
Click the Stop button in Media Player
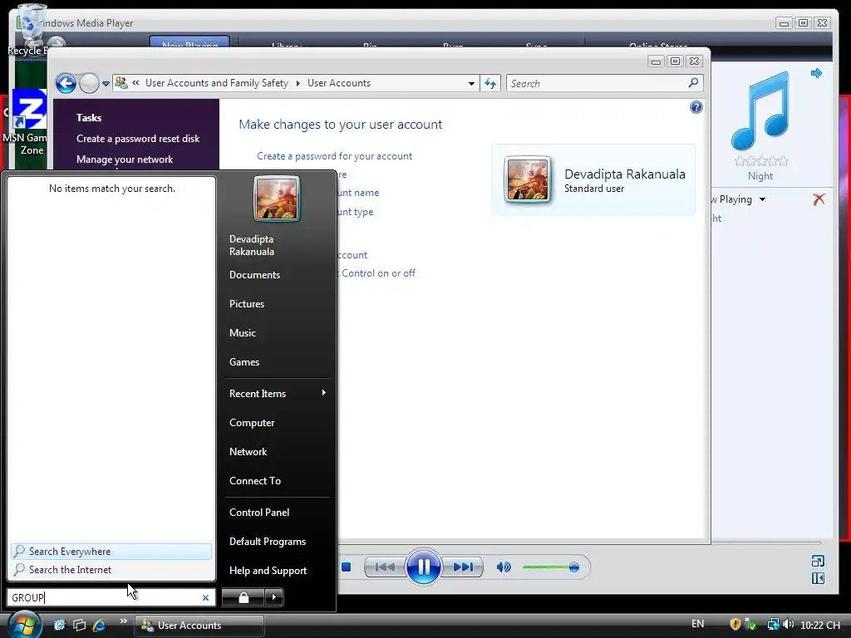click(347, 567)
